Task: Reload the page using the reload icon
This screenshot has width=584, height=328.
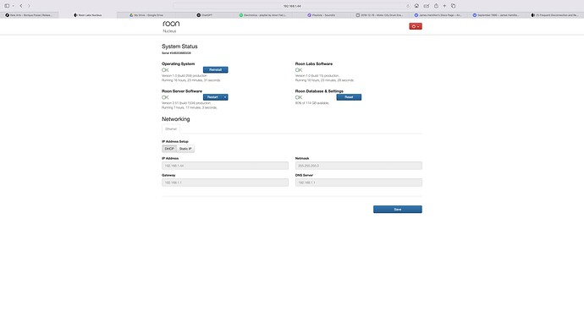Action: pyautogui.click(x=408, y=6)
